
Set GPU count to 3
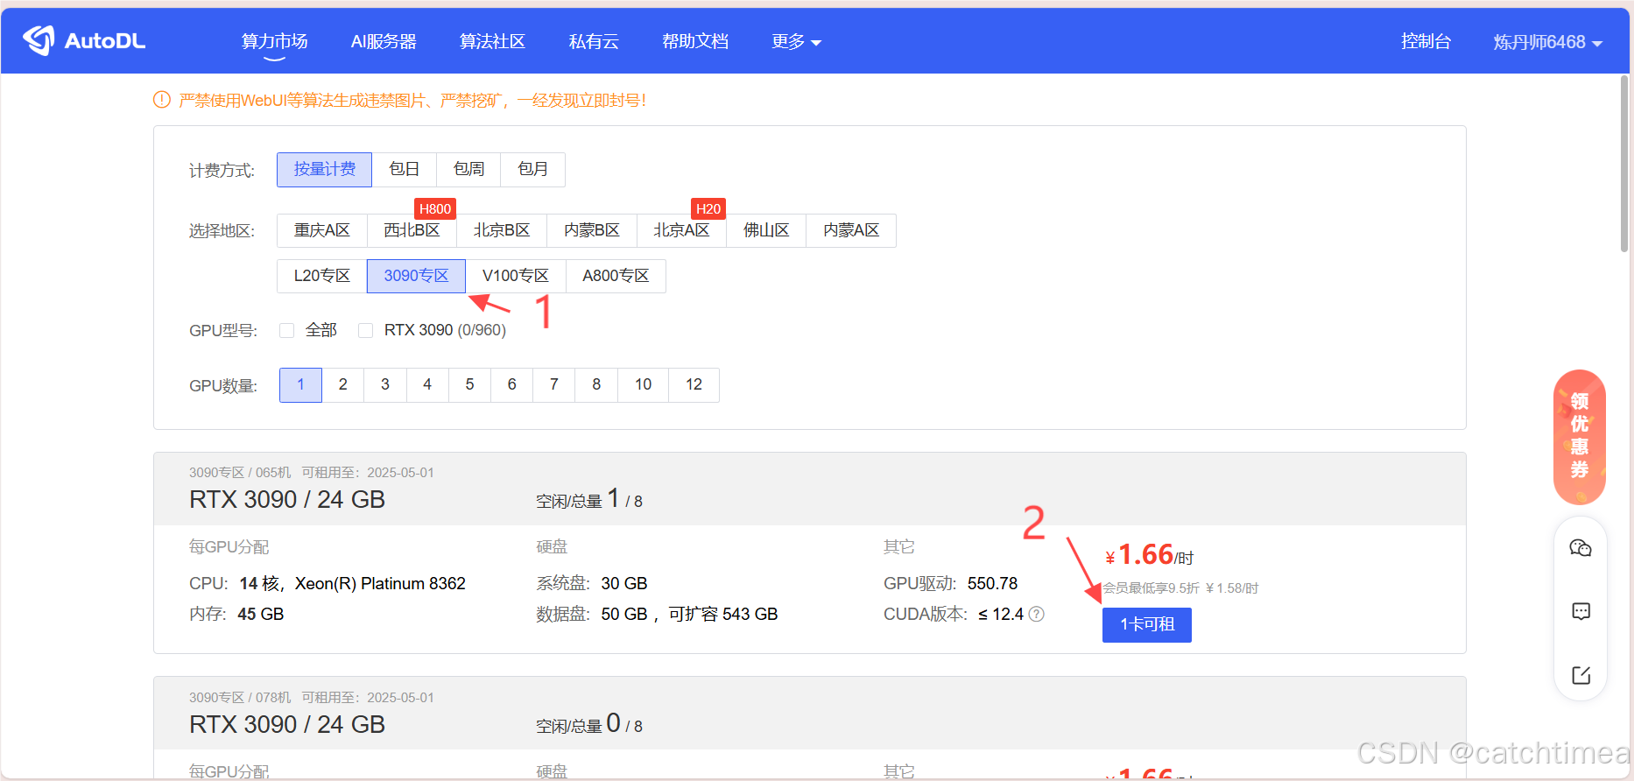[385, 385]
